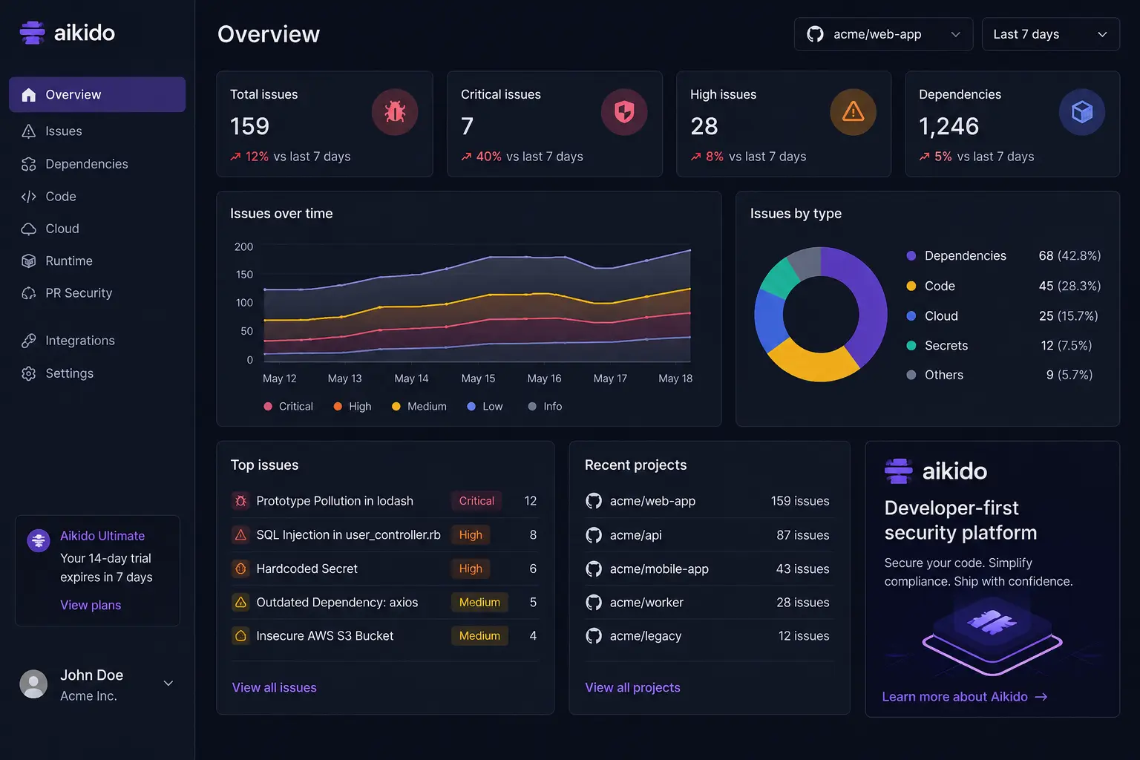1140x760 pixels.
Task: Click the Insecure AWS S3 Bucket icon
Action: coord(240,636)
